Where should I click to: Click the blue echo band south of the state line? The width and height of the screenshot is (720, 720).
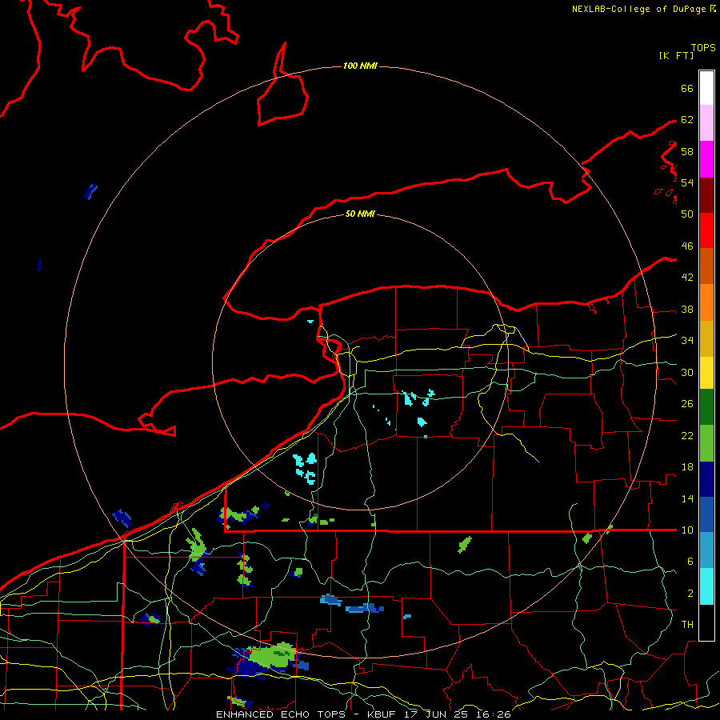point(364,609)
